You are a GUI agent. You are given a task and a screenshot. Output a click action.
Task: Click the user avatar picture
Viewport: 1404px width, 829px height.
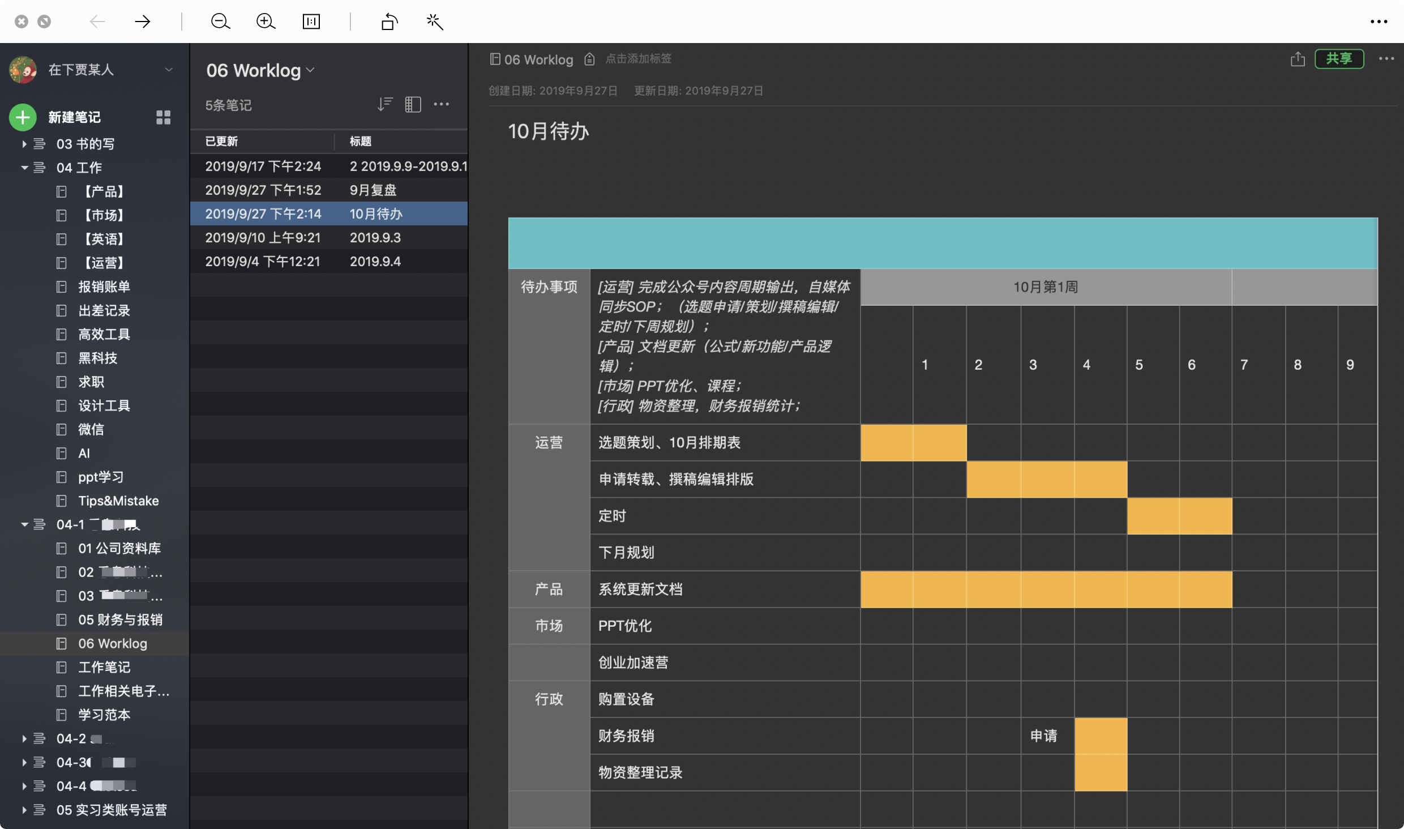point(23,70)
